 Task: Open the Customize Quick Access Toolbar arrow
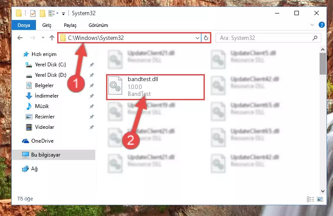point(63,13)
